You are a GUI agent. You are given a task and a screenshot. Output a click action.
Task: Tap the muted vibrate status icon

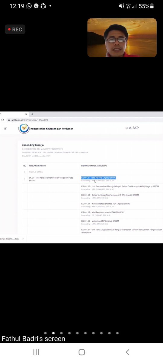pos(121,6)
